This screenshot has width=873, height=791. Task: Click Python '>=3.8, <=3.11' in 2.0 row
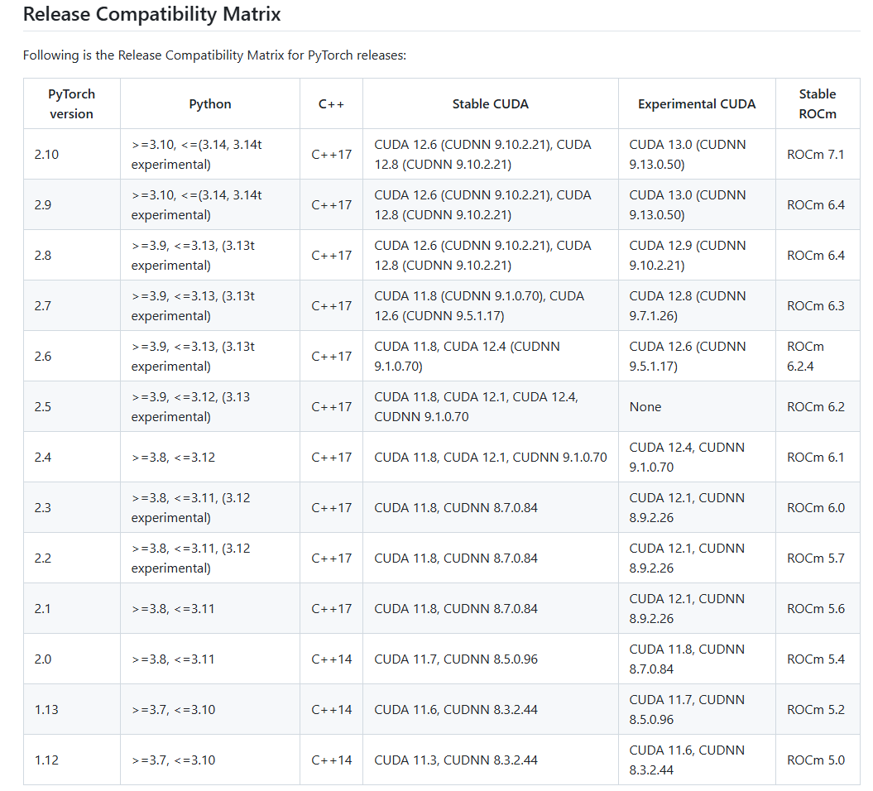pyautogui.click(x=210, y=659)
